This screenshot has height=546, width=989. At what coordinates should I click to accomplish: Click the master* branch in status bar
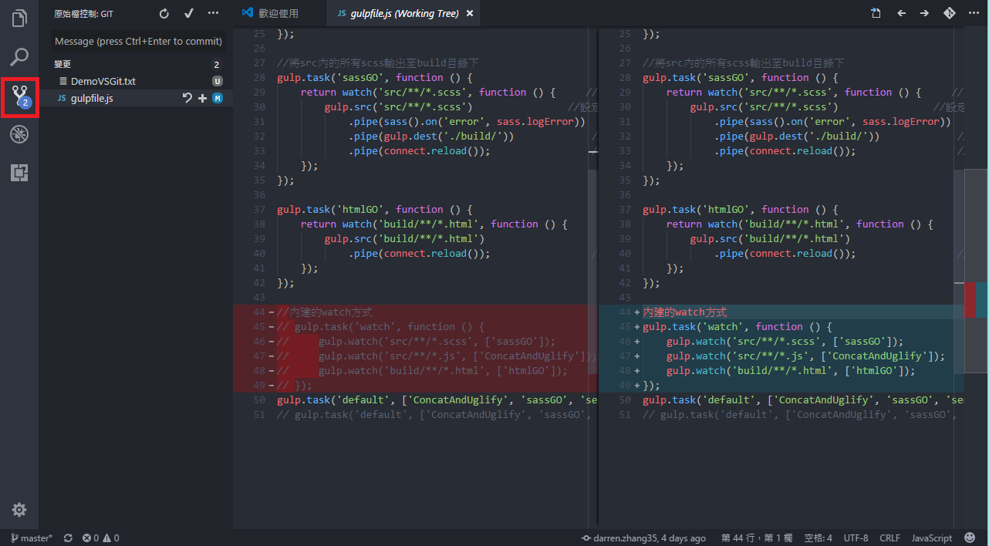coord(32,538)
